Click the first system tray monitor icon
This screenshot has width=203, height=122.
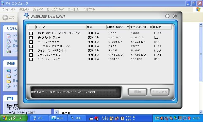(x=157, y=118)
